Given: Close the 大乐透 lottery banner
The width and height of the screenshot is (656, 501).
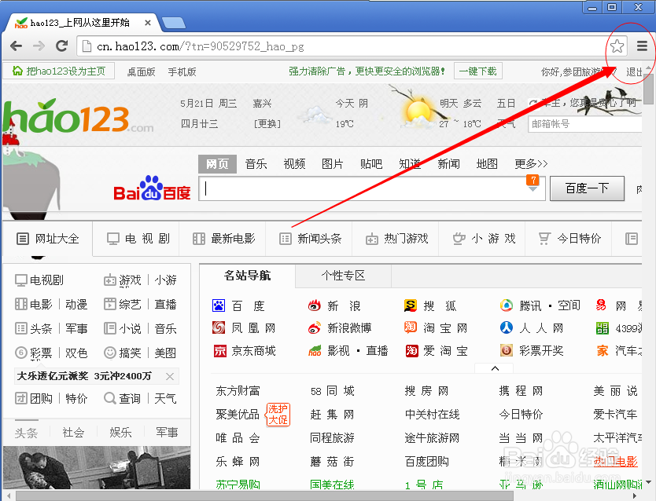Looking at the screenshot, I should pos(170,377).
